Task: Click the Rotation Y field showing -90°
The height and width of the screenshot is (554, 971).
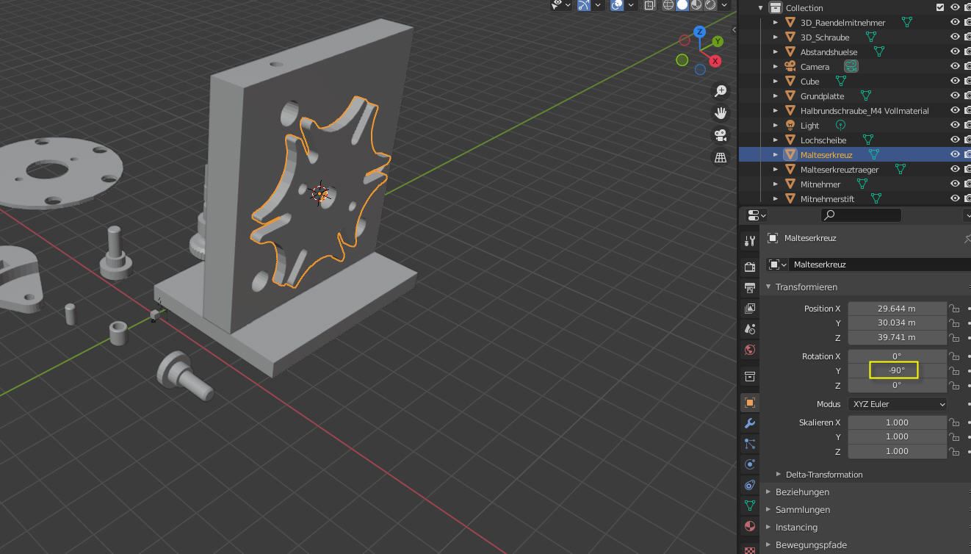Action: point(896,370)
